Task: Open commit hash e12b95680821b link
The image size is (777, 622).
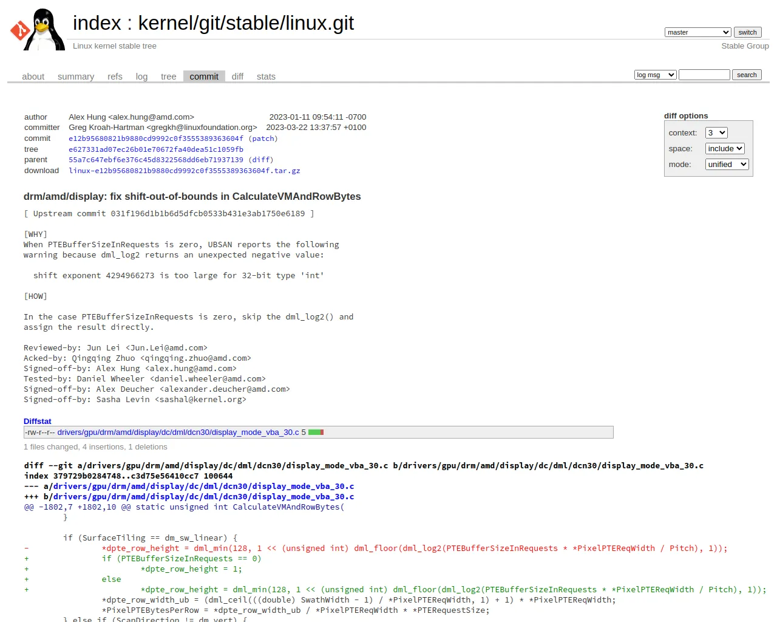Action: click(x=156, y=138)
